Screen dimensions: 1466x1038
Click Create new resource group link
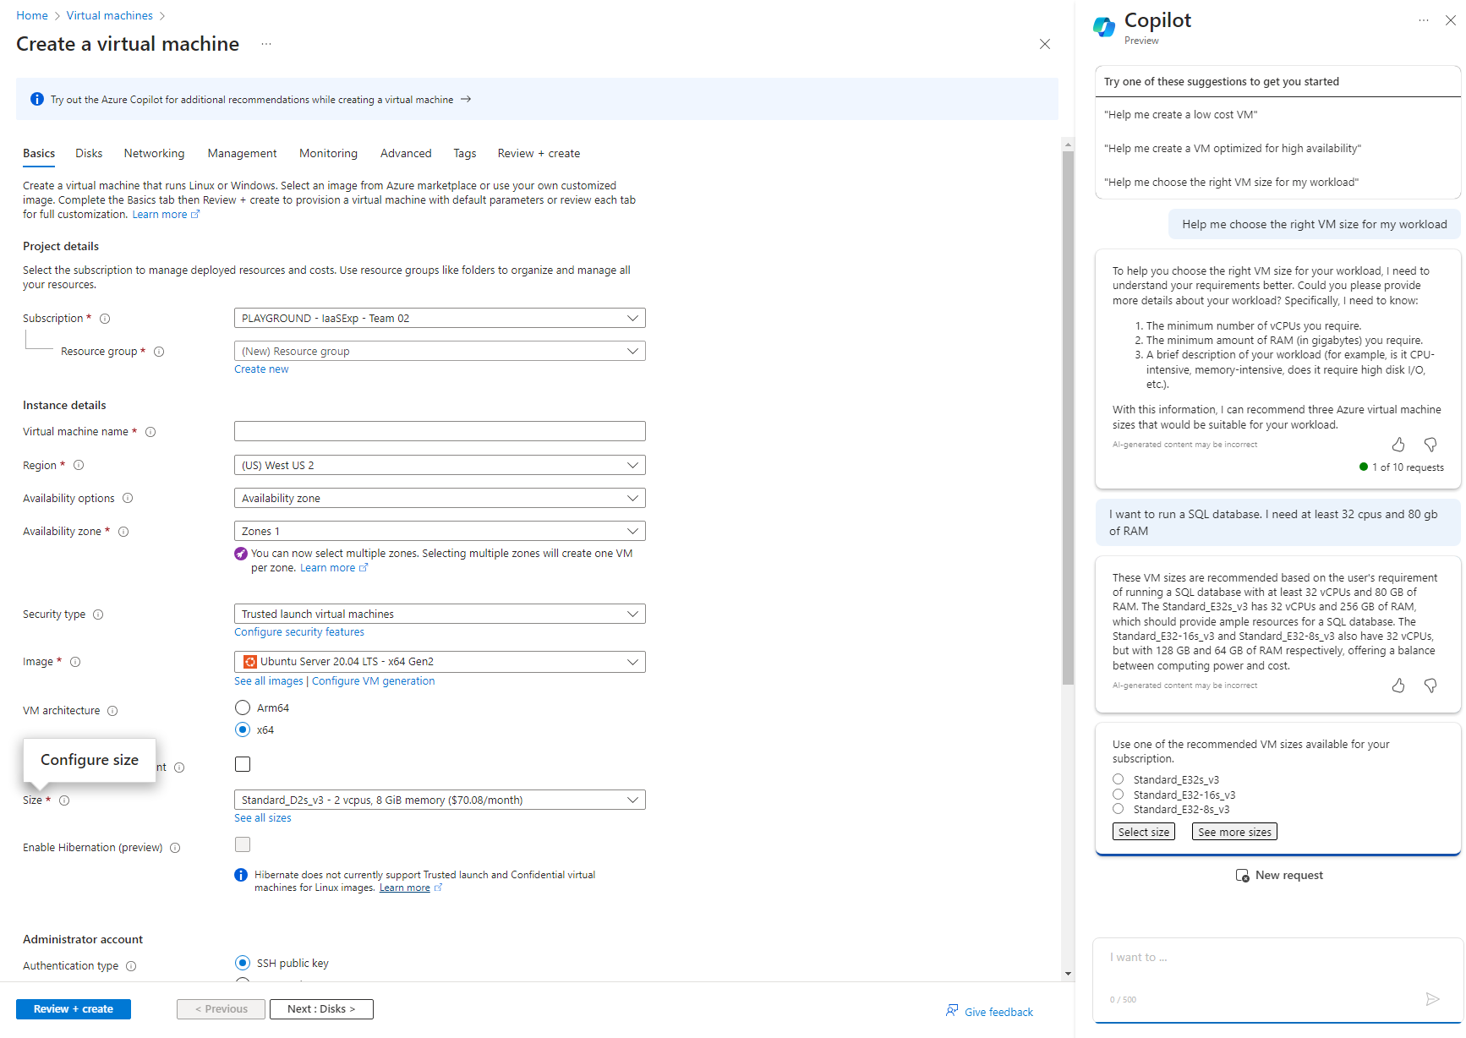(261, 369)
